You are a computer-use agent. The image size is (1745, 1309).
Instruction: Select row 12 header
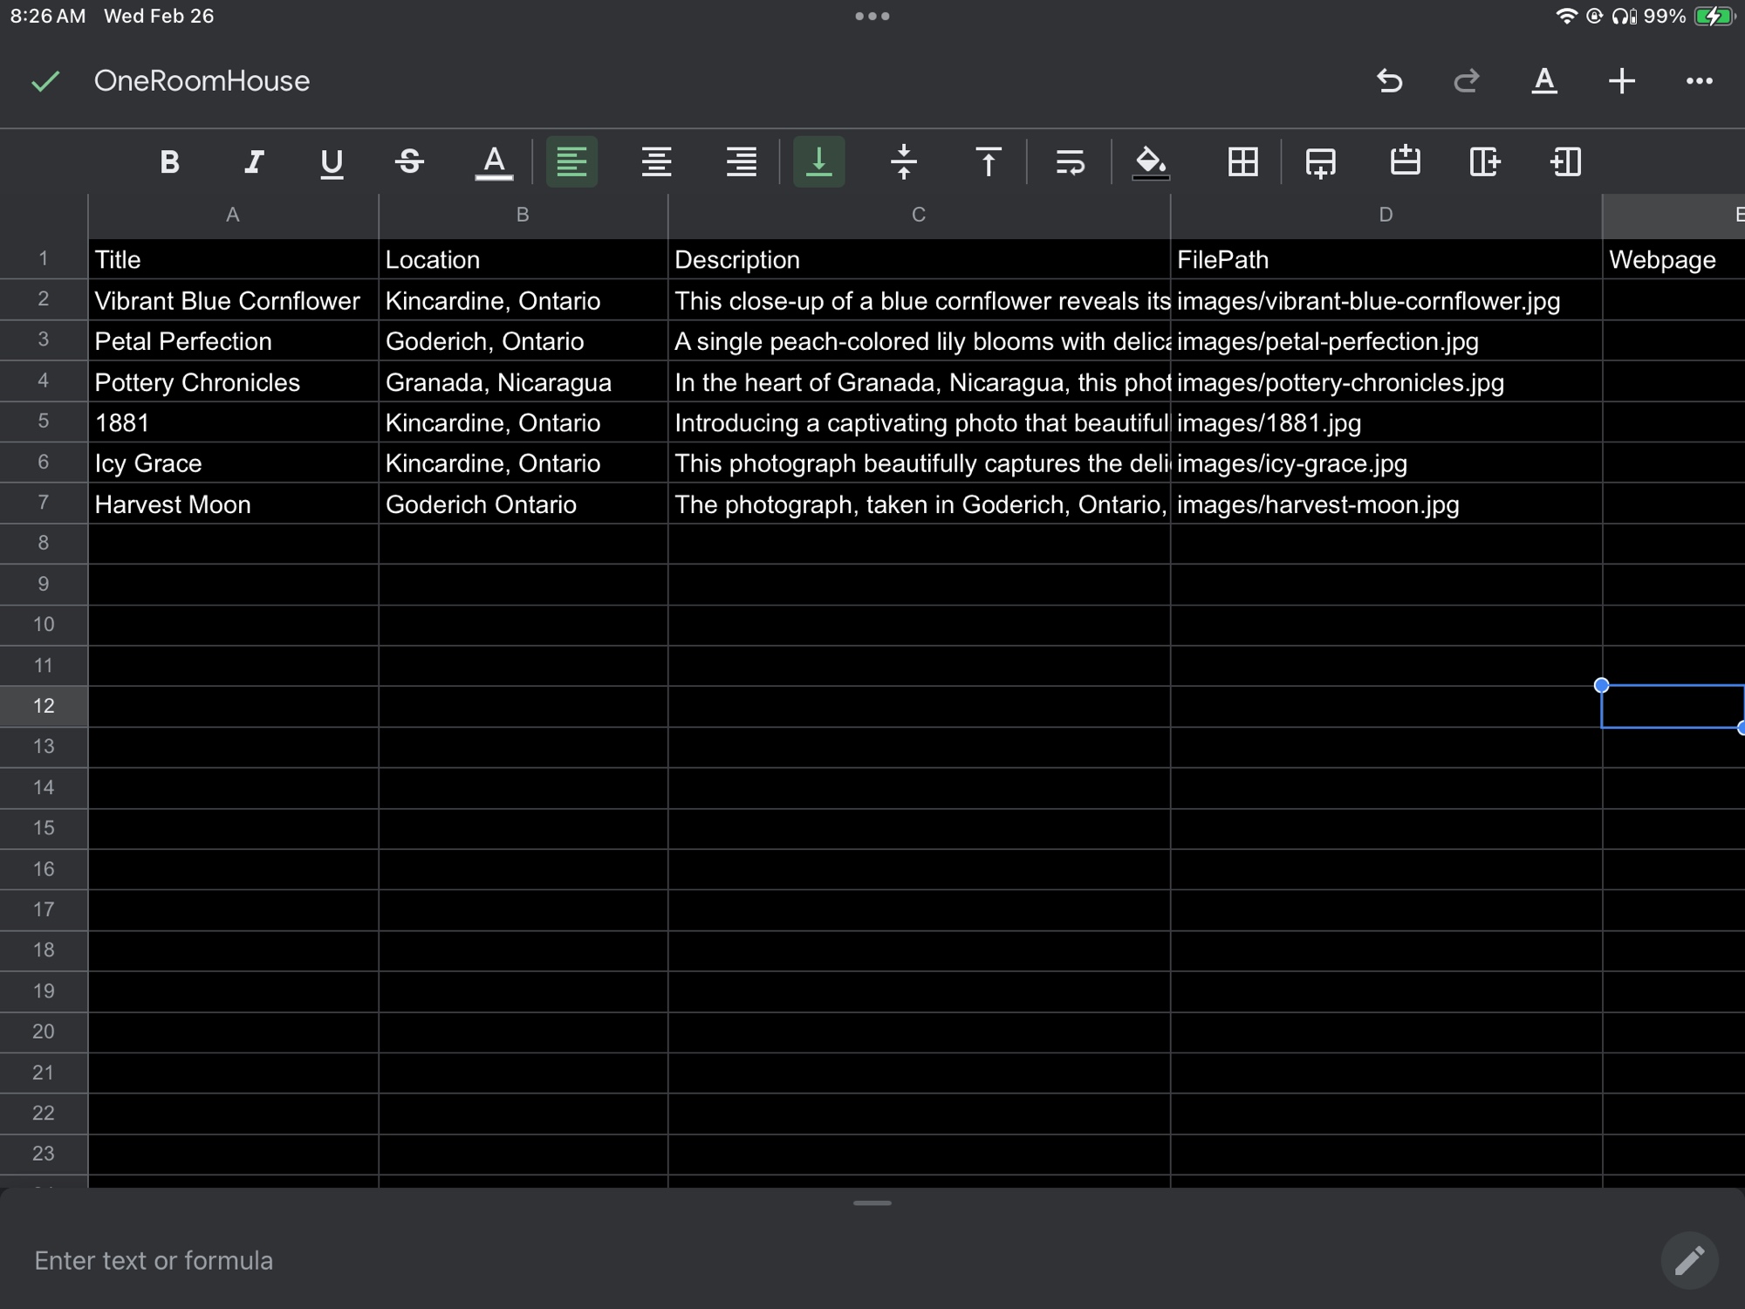click(44, 706)
